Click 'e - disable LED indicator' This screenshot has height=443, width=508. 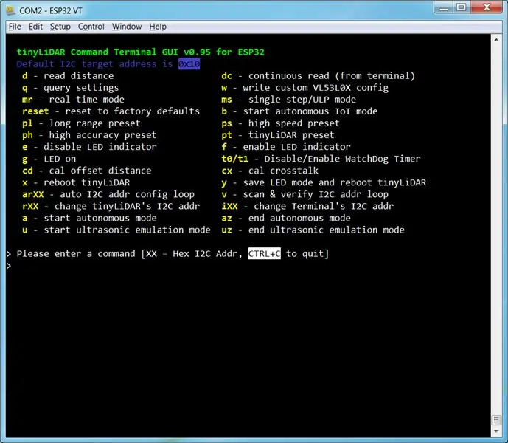click(89, 147)
